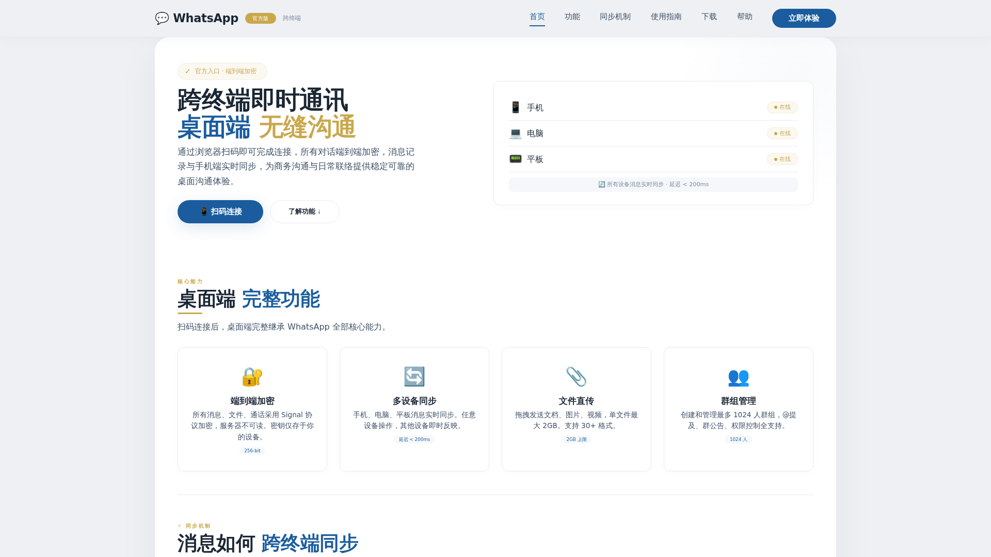This screenshot has height=557, width=991.
Task: Click the 官方入口 · 端到端加密 pill
Action: pos(222,71)
